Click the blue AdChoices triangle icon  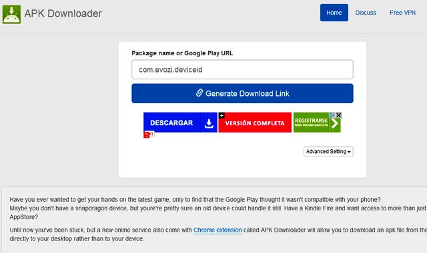(x=332, y=115)
